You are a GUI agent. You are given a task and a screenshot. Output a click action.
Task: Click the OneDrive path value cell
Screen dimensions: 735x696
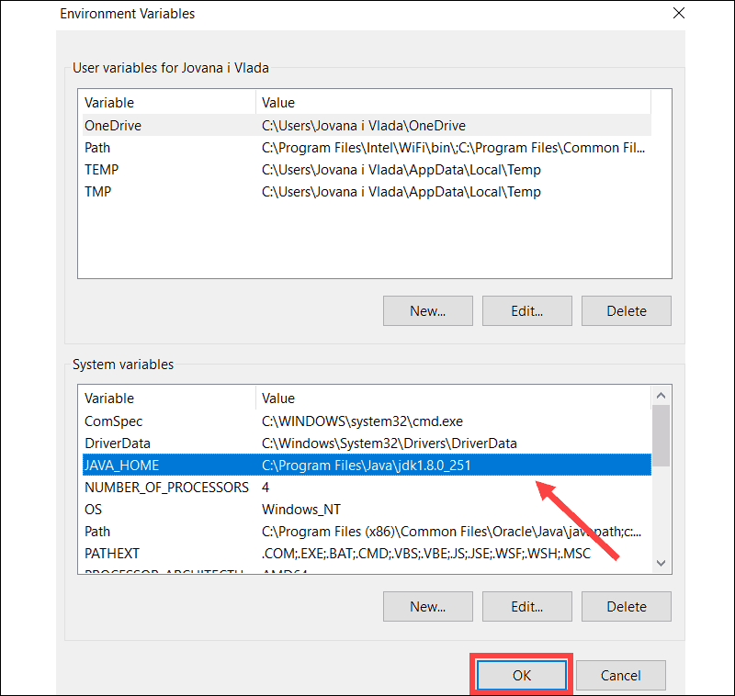[364, 125]
